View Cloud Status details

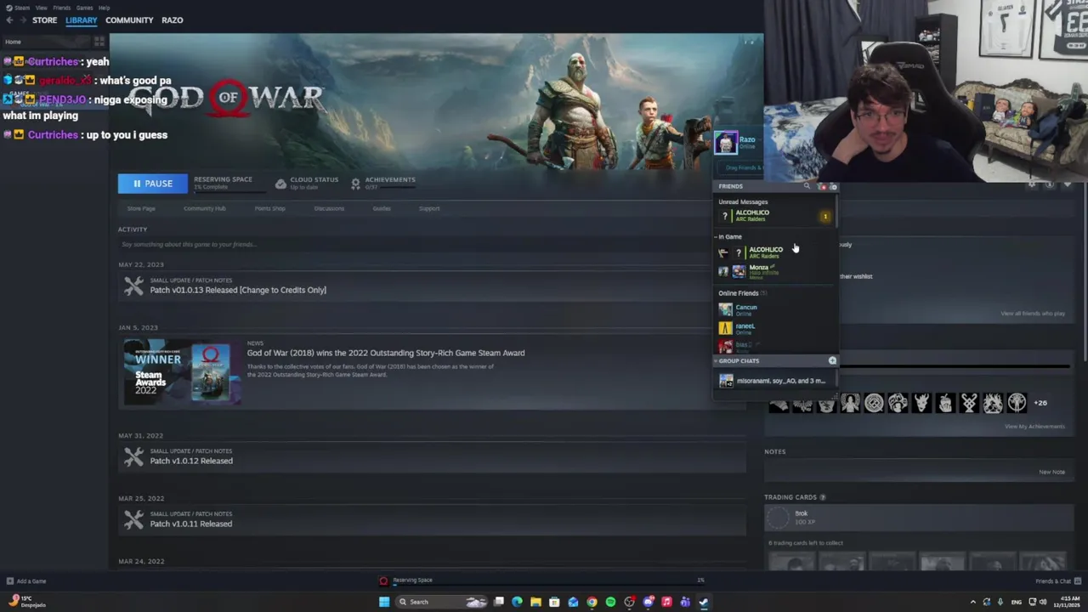pos(307,183)
